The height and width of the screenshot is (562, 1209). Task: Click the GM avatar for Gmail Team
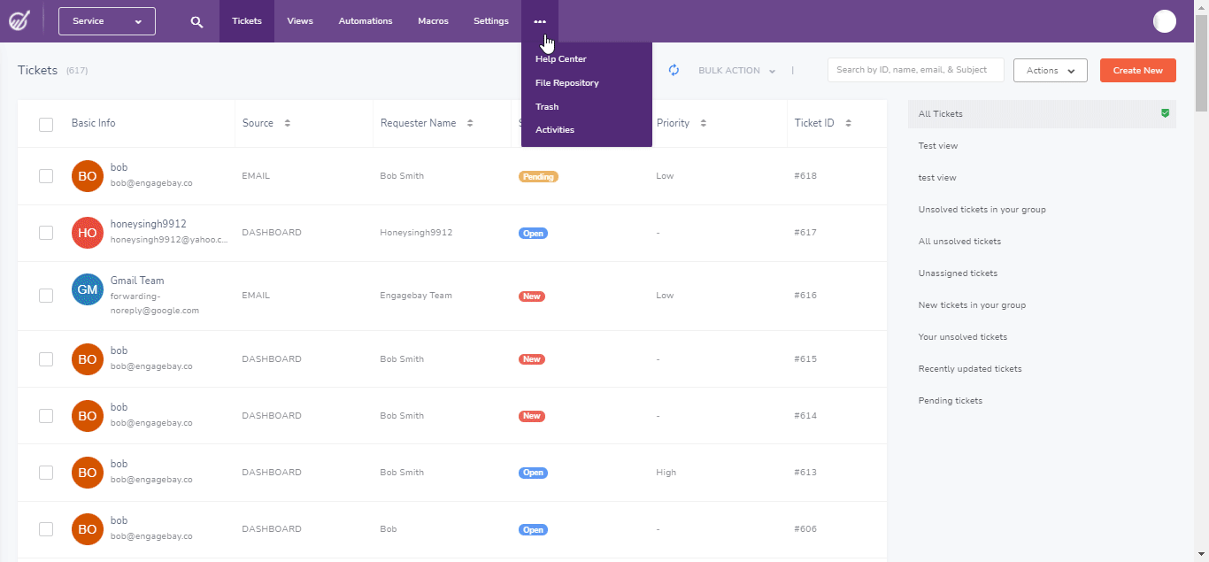(x=88, y=289)
